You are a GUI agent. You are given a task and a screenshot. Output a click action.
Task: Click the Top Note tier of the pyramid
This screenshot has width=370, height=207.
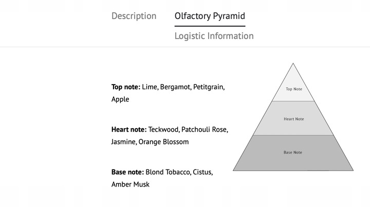tap(293, 89)
